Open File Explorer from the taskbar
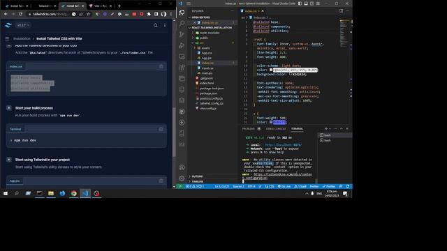The image size is (447, 251). 51,194
